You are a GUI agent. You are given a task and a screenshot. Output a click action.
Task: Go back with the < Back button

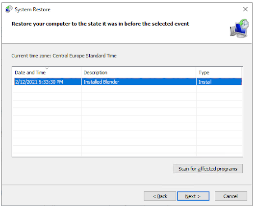click(x=160, y=196)
